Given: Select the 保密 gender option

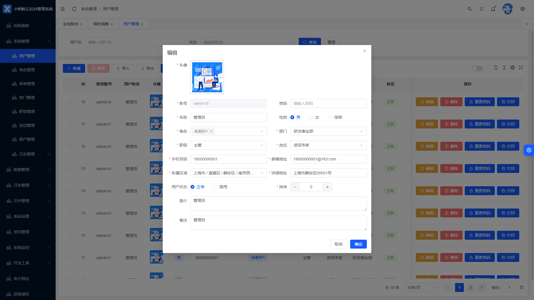Looking at the screenshot, I should pyautogui.click(x=330, y=117).
